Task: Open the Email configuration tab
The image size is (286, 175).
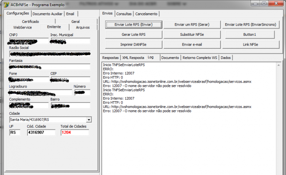Action: (70, 14)
